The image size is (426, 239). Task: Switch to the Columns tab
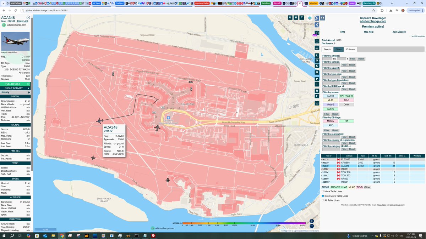[350, 49]
